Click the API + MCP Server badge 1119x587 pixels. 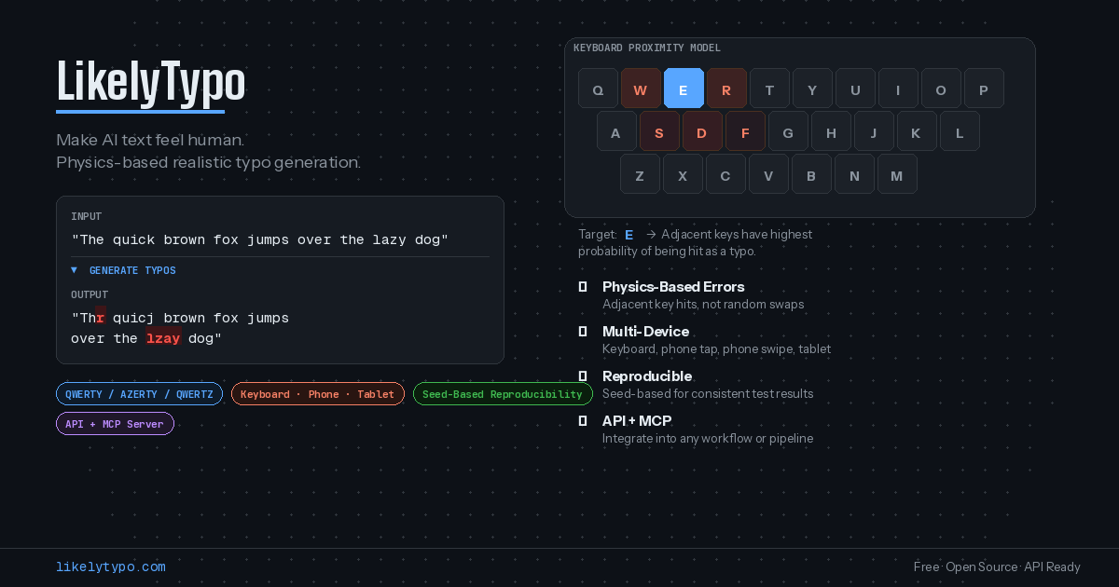pyautogui.click(x=115, y=424)
